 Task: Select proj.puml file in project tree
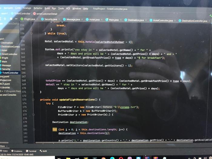(x=5, y=77)
